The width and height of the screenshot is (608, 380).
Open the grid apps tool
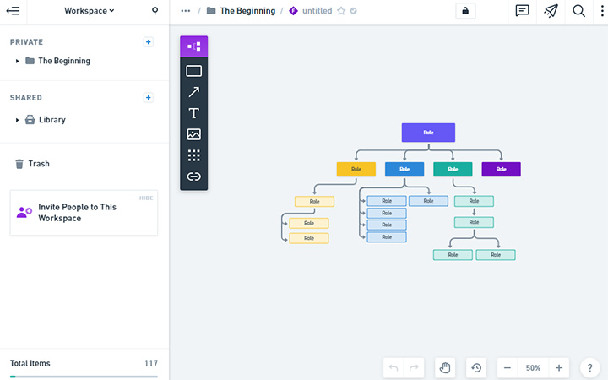coord(193,155)
